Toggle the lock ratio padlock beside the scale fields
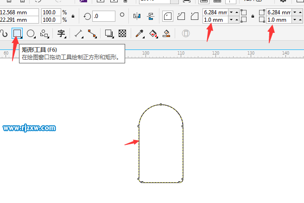This screenshot has height=203, width=304. pyautogui.click(x=73, y=16)
